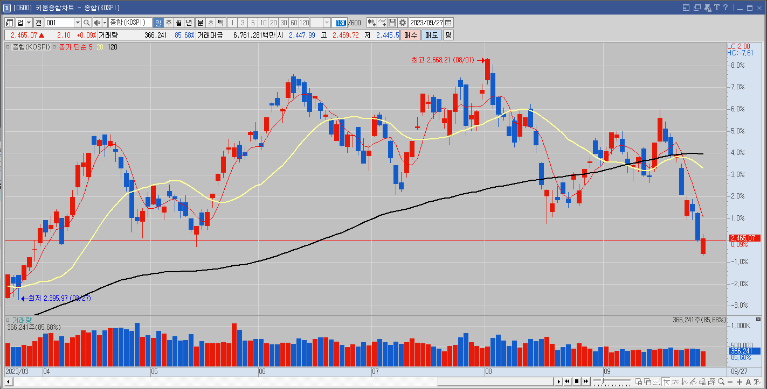Open the dropdown arrow beside the speaker icon
The height and width of the screenshot is (389, 767).
tap(105, 23)
